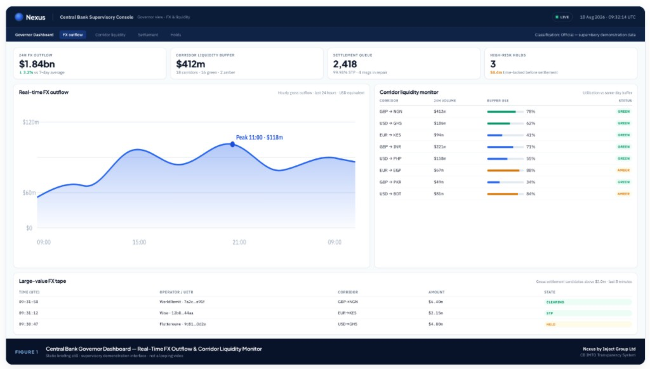Viewport: 650px width, 369px height.
Task: Click the BUFFER USE column header
Action: tap(498, 101)
